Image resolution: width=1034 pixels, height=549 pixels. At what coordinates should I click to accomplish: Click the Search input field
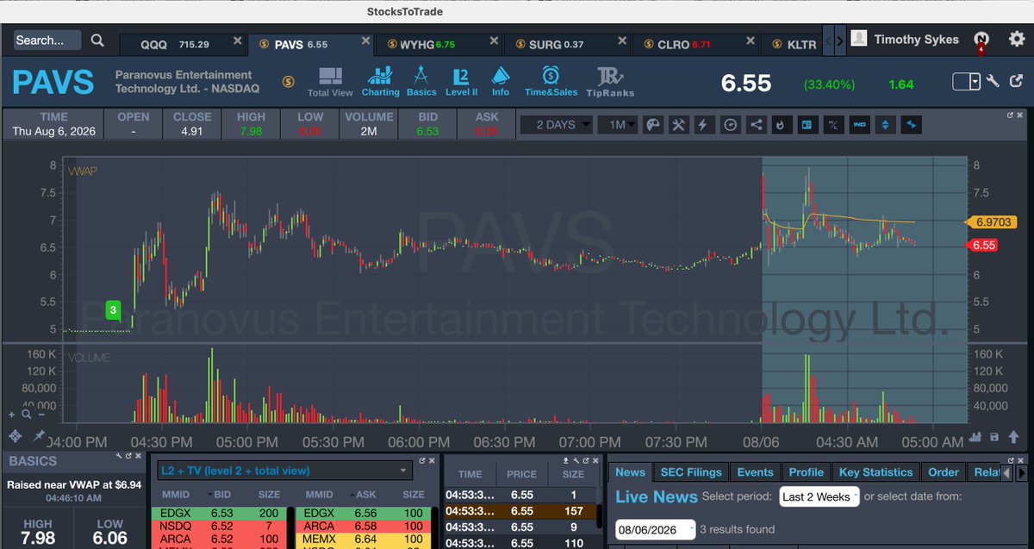point(47,40)
